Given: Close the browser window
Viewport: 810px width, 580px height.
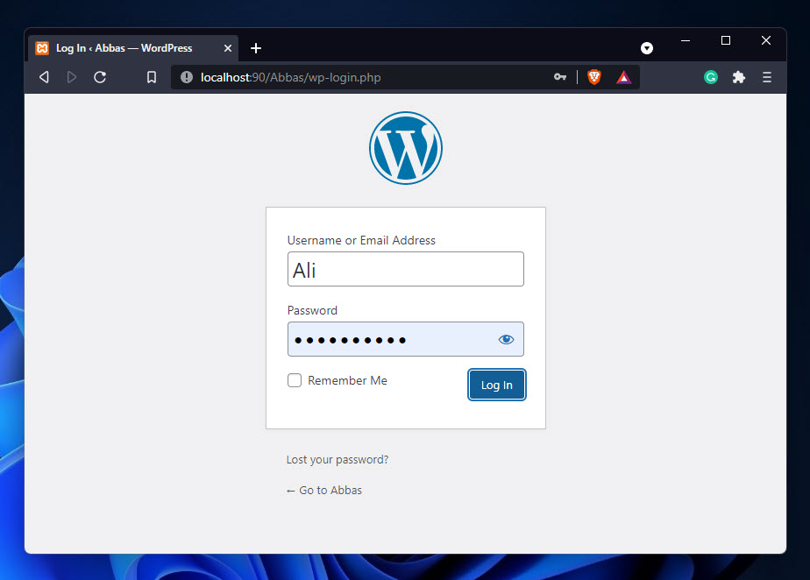Looking at the screenshot, I should (x=766, y=40).
